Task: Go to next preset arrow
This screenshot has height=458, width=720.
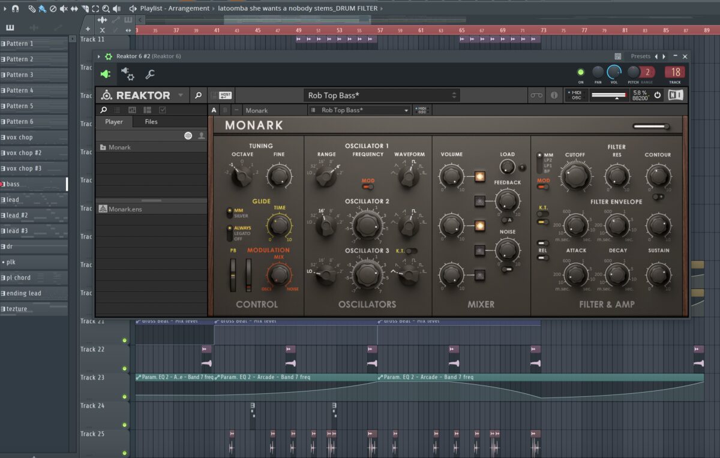Action: (664, 56)
